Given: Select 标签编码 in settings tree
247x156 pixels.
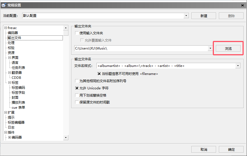Looking at the screenshot, I should click(x=18, y=88).
